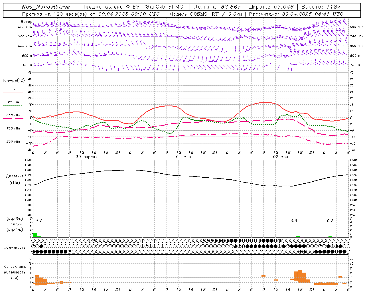Image resolution: width=365 pixels, height=292 pixels.
Task: Click the Ветер panel label
Action: pyautogui.click(x=27, y=22)
